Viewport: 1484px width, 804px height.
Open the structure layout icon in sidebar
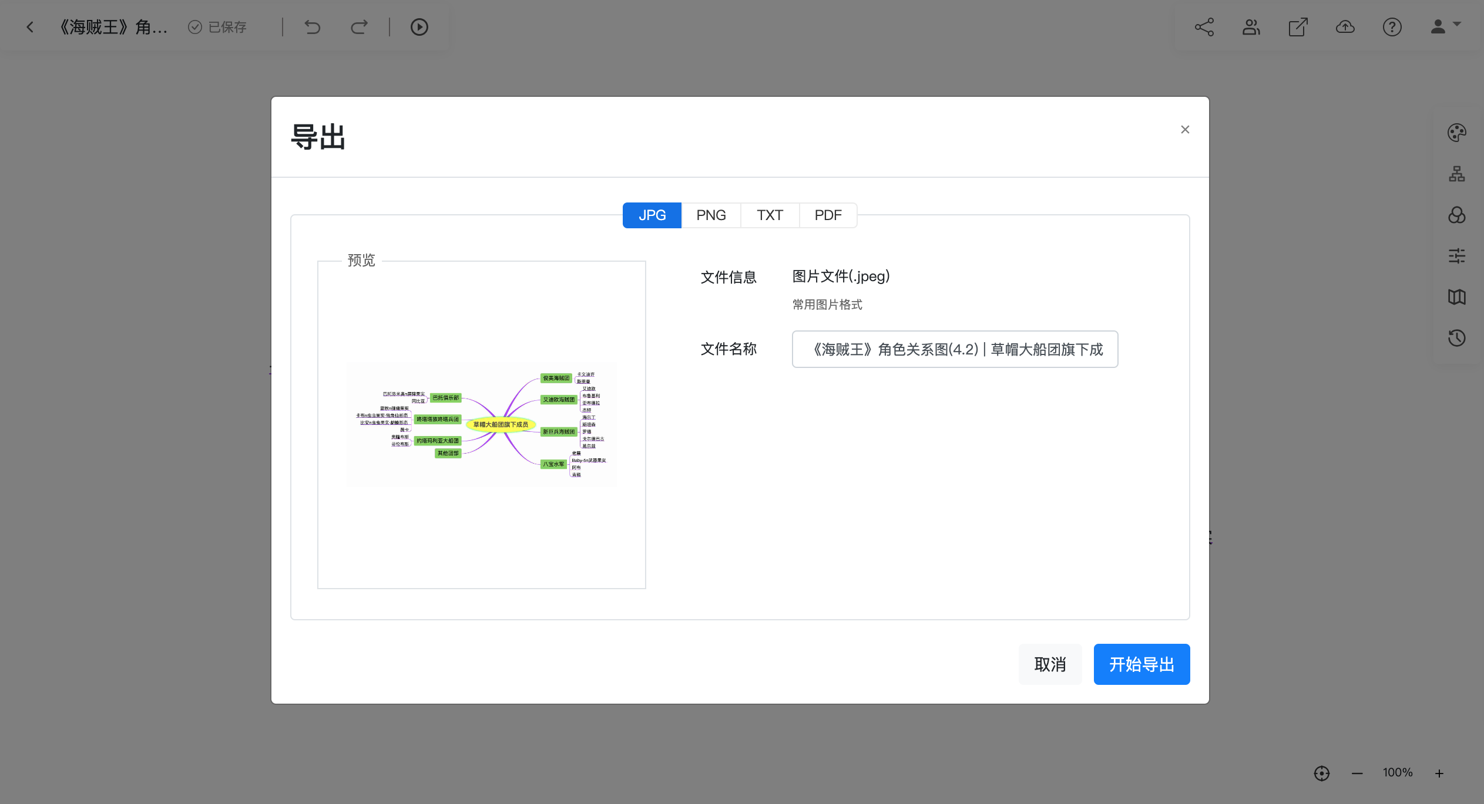[x=1456, y=174]
